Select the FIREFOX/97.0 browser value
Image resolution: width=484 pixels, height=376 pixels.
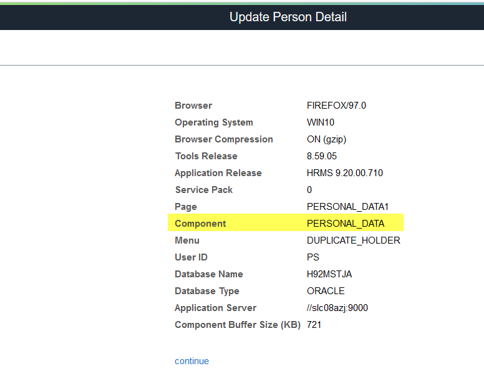tap(336, 106)
